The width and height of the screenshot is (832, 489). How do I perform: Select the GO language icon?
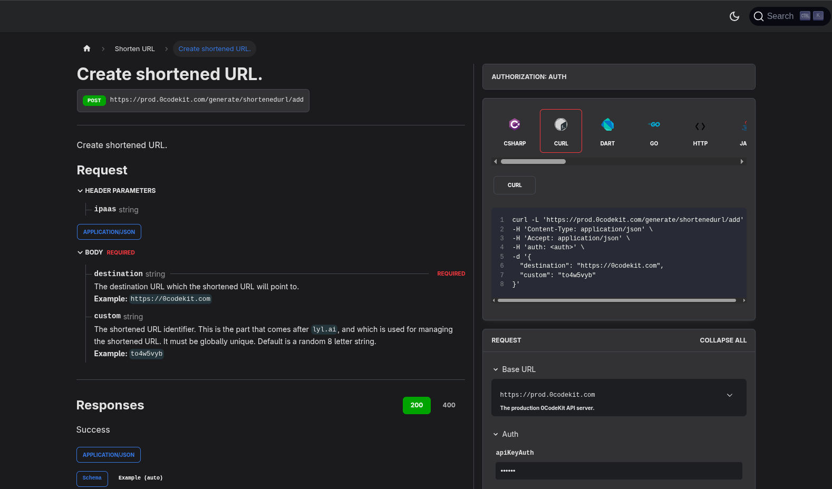coord(654,131)
